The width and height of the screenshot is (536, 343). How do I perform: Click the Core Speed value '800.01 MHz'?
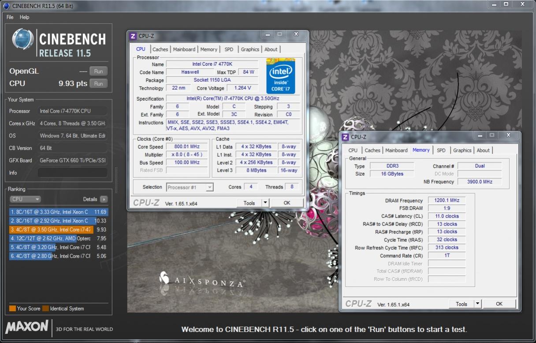click(x=187, y=147)
